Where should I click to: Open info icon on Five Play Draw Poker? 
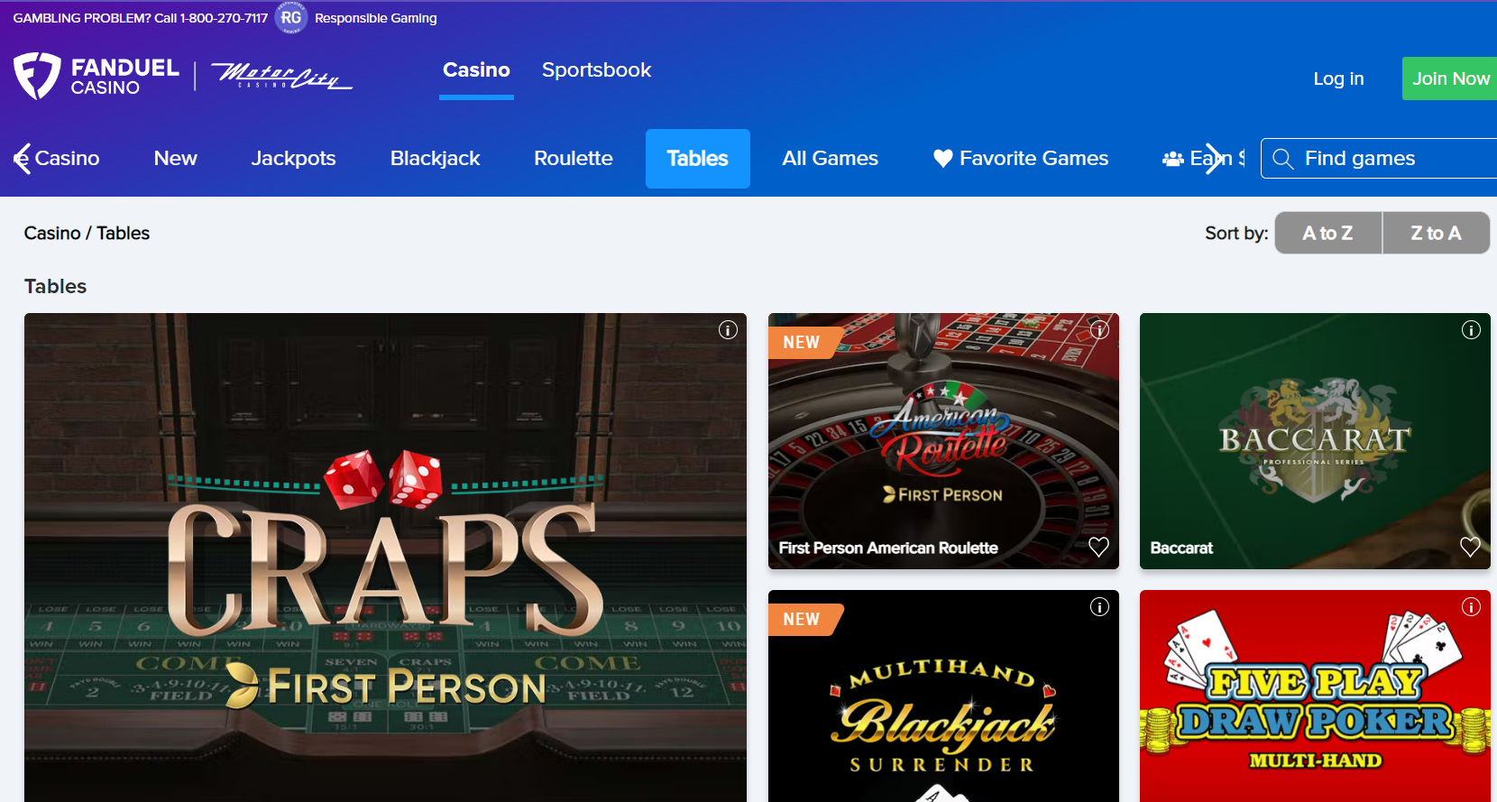click(1471, 607)
